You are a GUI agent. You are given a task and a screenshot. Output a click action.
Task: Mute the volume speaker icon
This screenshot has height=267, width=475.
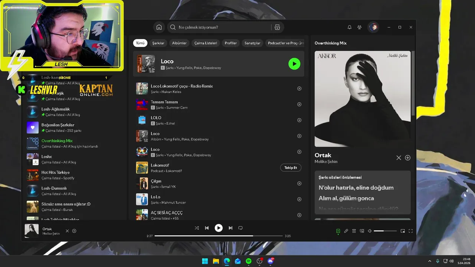370,231
